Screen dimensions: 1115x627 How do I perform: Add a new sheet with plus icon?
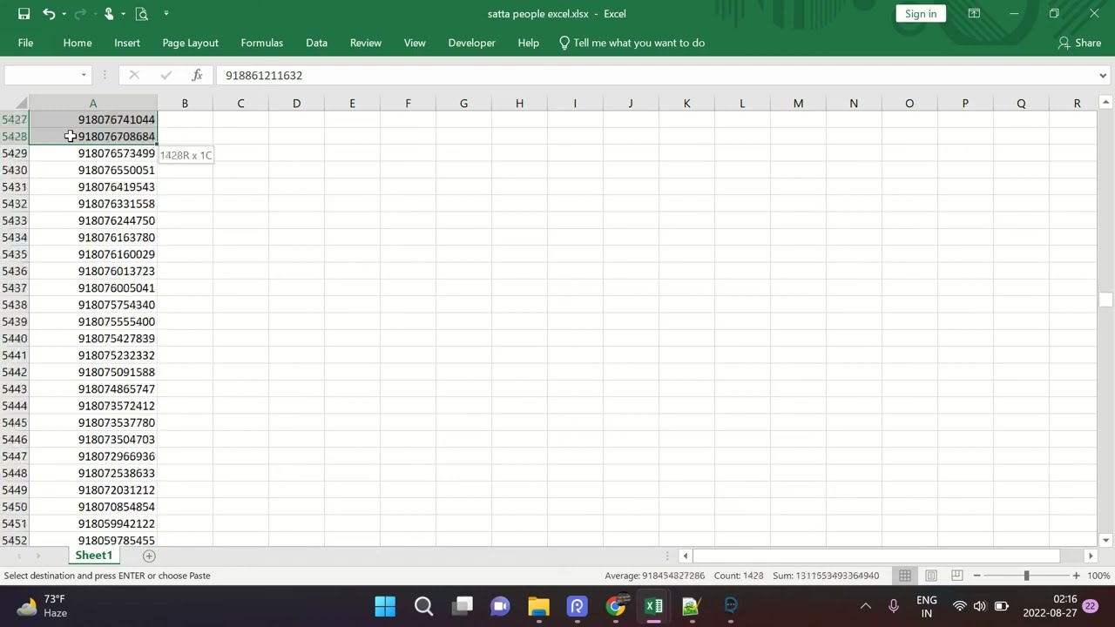click(x=149, y=556)
